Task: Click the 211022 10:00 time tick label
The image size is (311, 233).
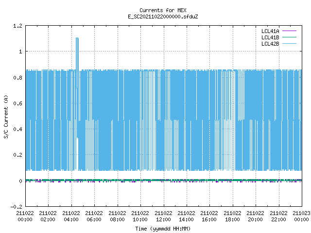Action: click(140, 216)
